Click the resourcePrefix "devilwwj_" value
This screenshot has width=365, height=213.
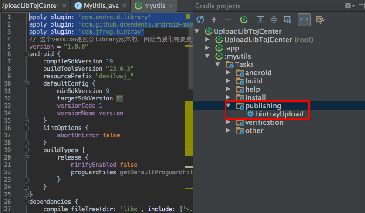tap(115, 76)
